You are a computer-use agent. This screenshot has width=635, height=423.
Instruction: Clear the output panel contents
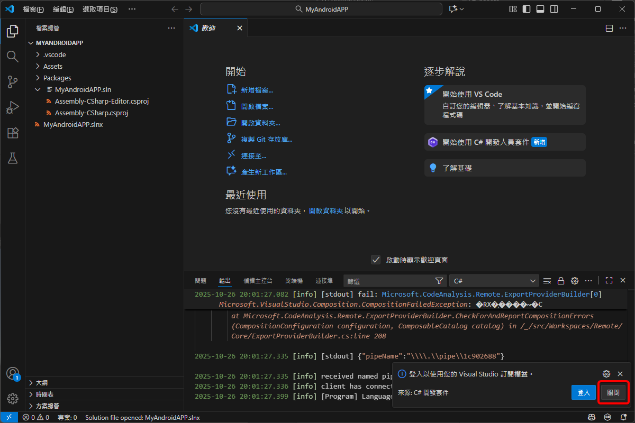point(548,280)
